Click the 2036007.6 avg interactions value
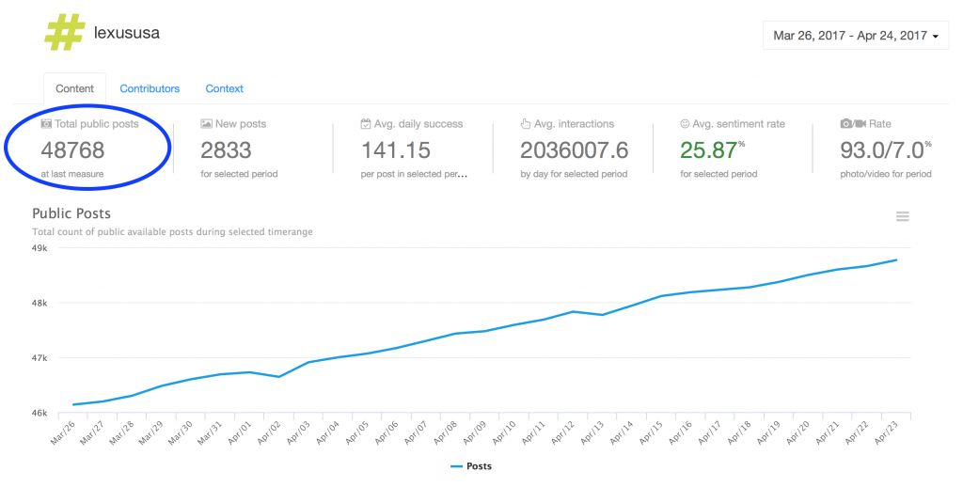This screenshot has width=963, height=487. pyautogui.click(x=575, y=149)
